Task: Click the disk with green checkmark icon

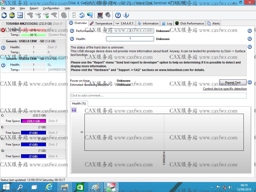Action: (46, 15)
